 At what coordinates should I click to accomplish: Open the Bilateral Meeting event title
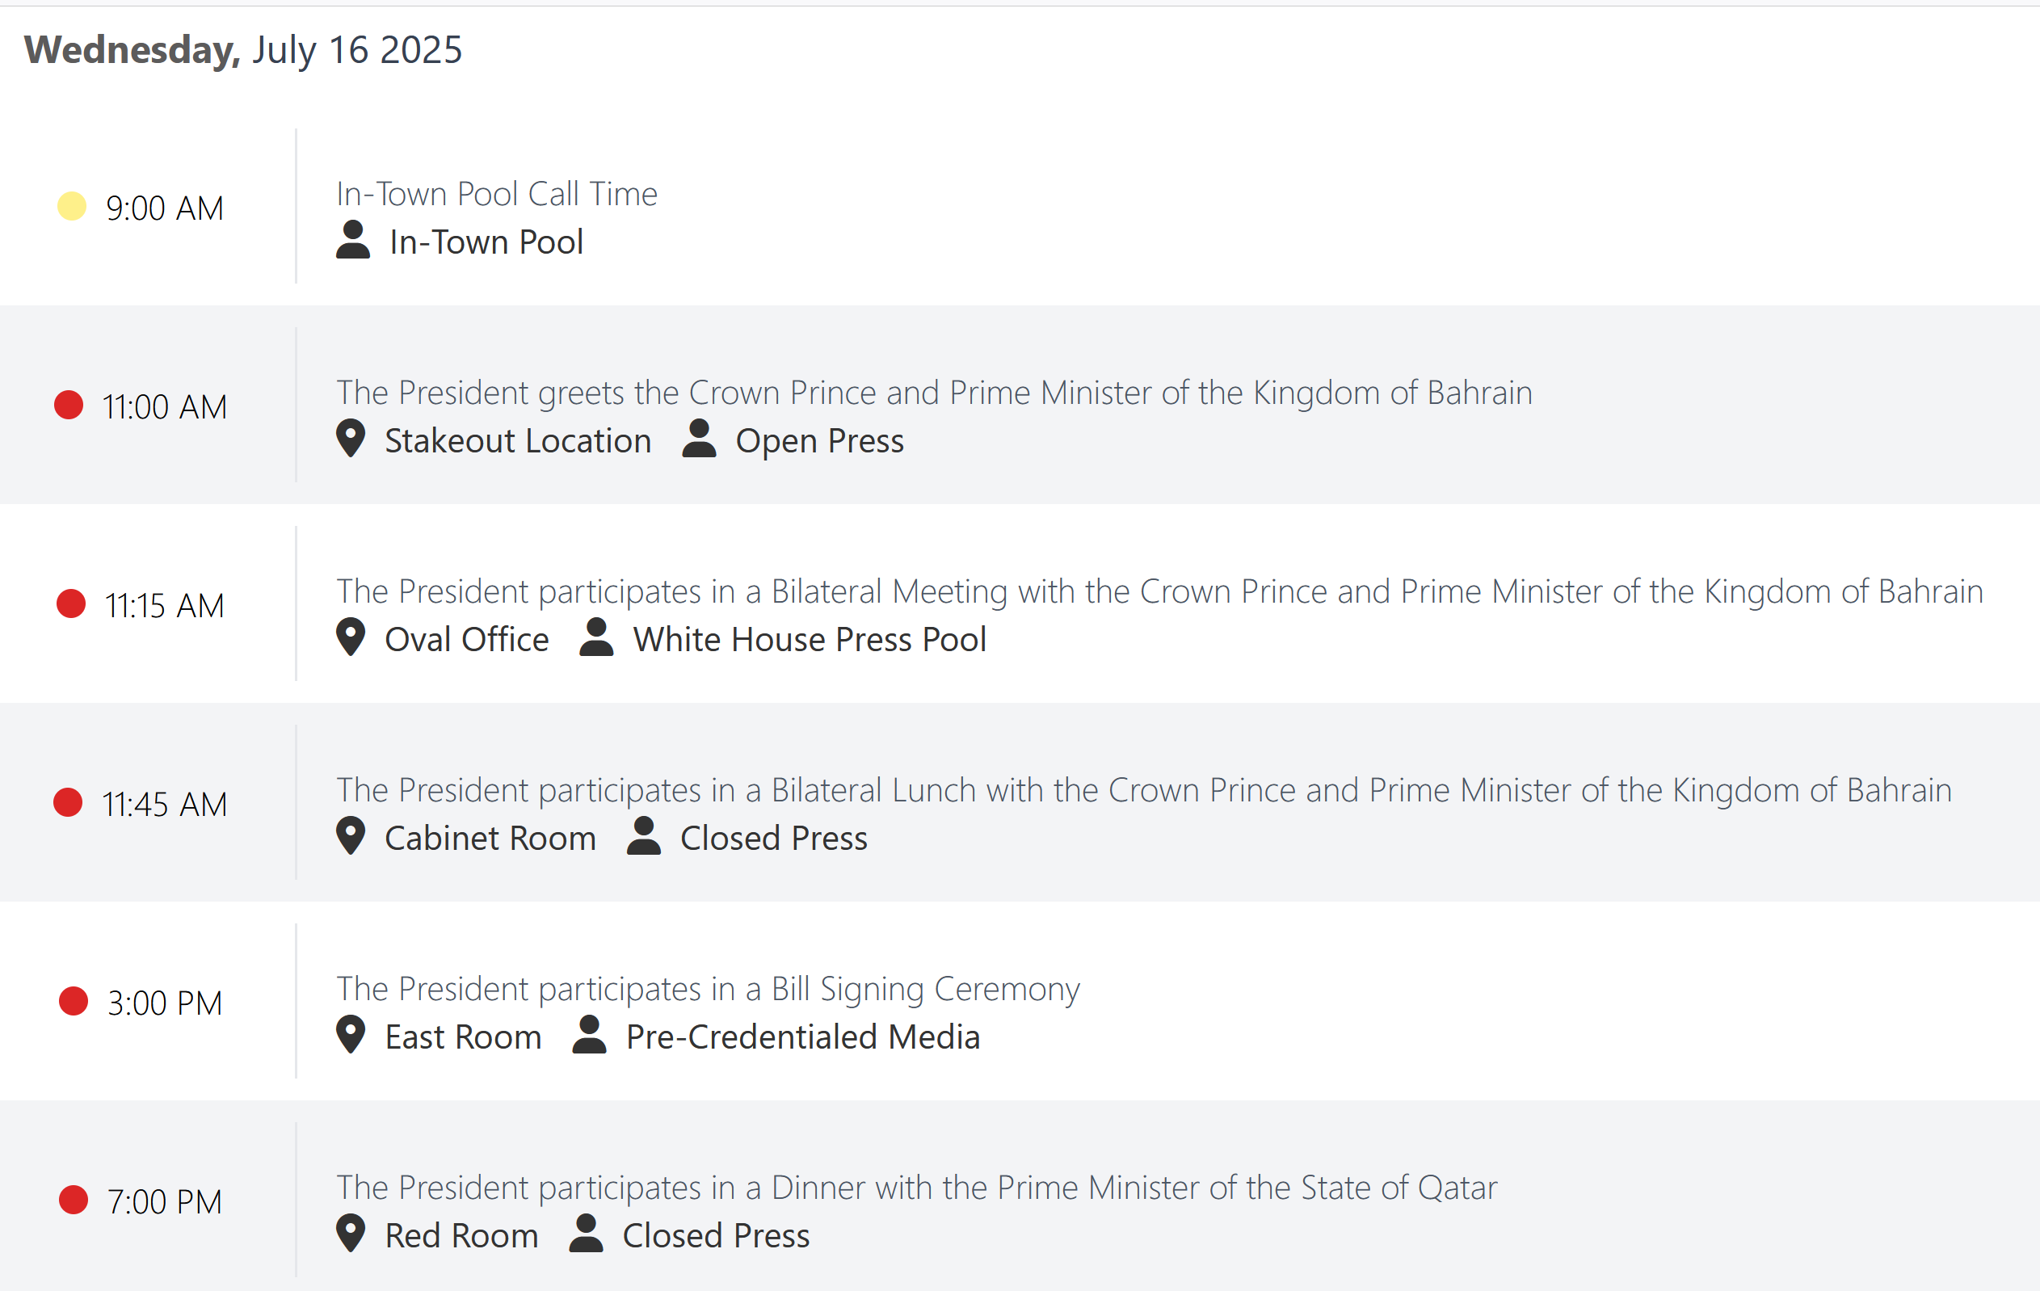(1160, 591)
